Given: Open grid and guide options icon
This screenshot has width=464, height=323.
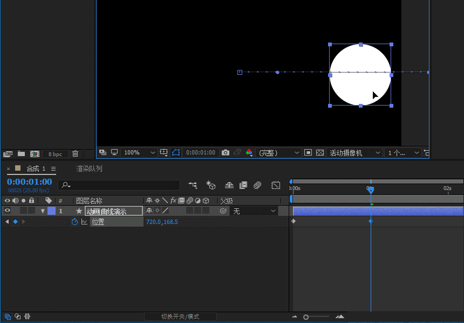Looking at the screenshot, I should click(163, 152).
